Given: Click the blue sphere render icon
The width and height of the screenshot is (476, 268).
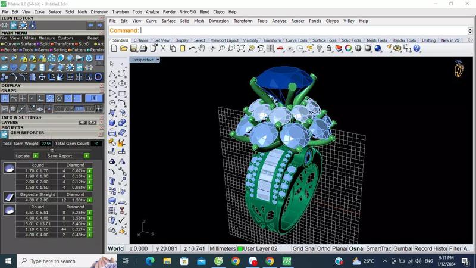Looking at the screenshot, I should pyautogui.click(x=378, y=48).
